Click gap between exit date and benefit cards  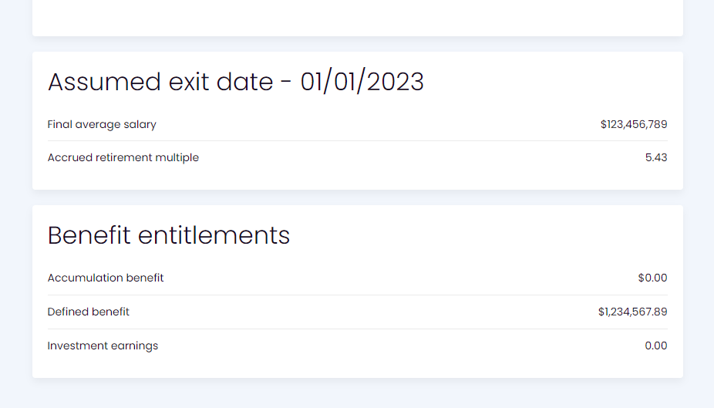pos(357,197)
